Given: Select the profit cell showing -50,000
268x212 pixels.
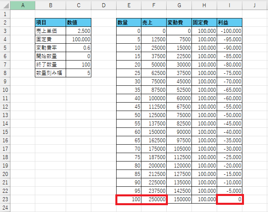Looking at the screenshot, I should pos(230,115).
